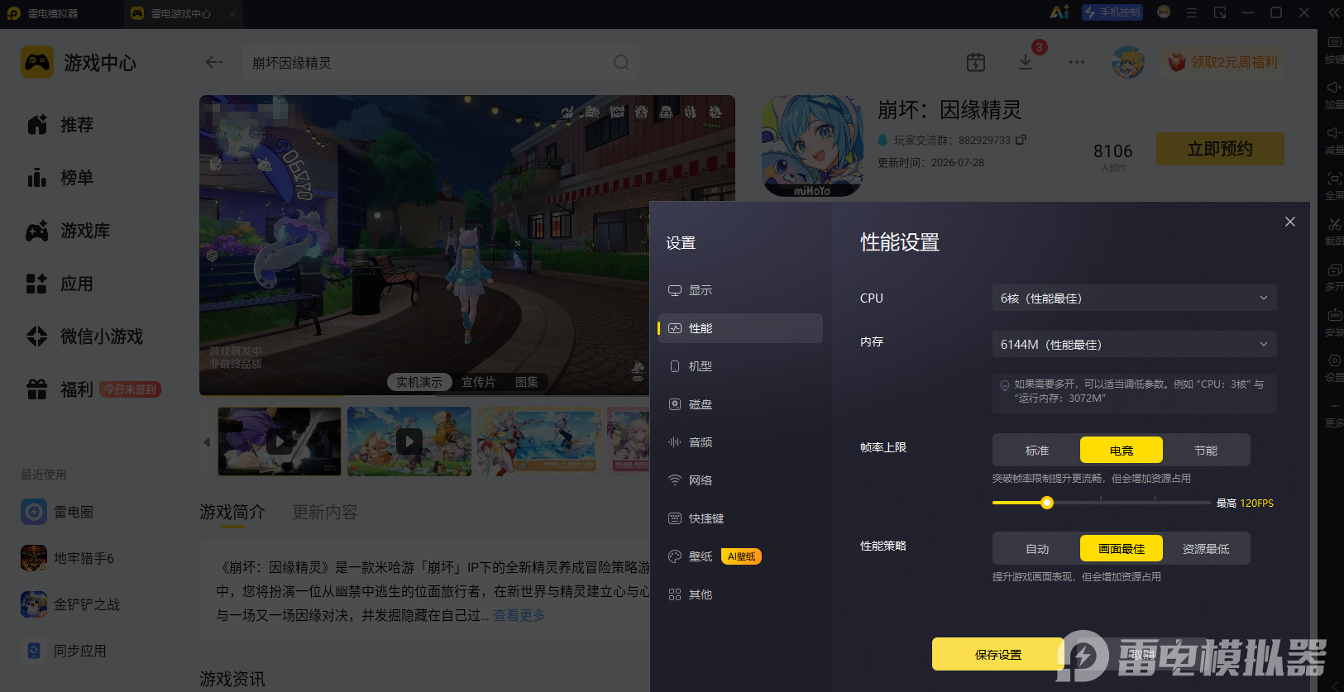Open 其他 other settings
The image size is (1344, 692).
pyautogui.click(x=740, y=594)
